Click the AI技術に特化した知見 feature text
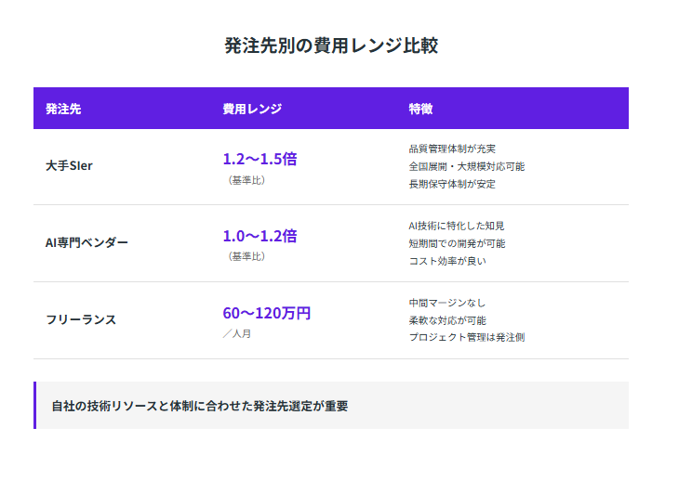Image resolution: width=692 pixels, height=480 pixels. tap(456, 226)
